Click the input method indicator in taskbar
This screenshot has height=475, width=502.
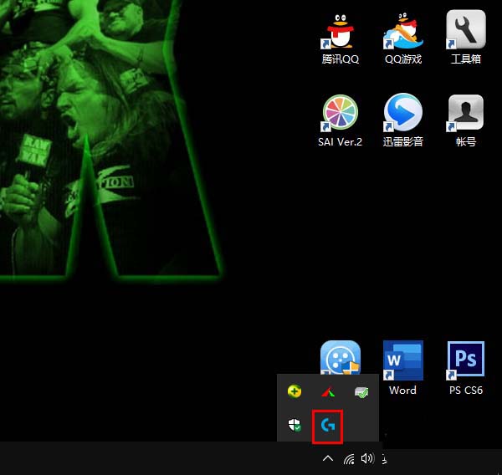tap(383, 459)
